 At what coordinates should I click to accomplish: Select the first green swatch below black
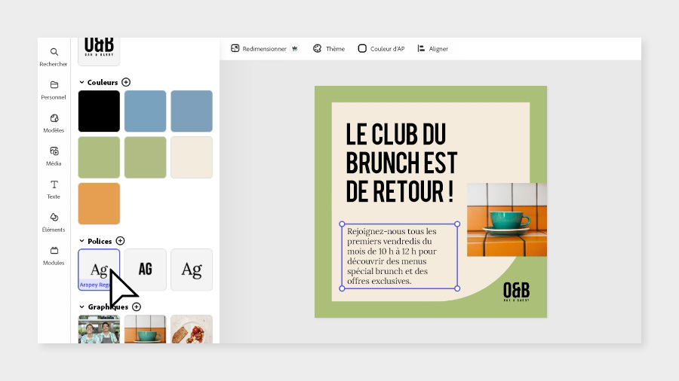click(x=99, y=157)
